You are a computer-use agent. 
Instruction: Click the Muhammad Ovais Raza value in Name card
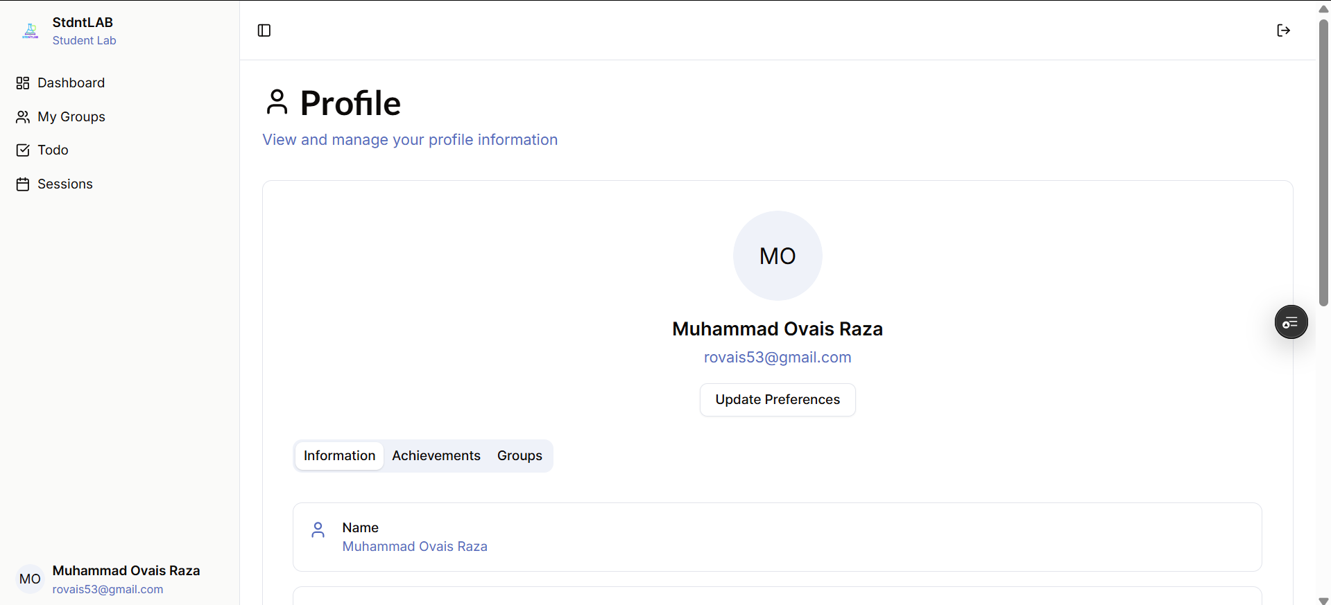click(x=415, y=547)
